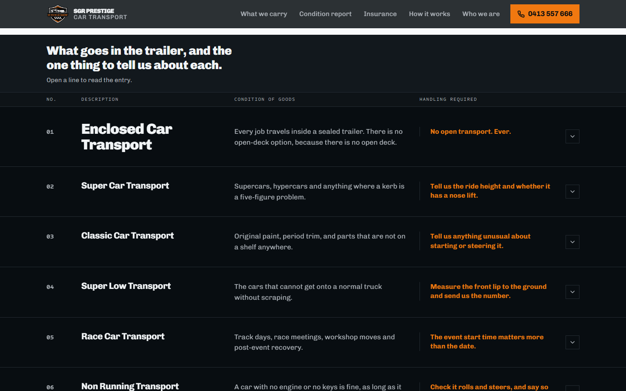Click the HANDLING REQUIRED column header
The height and width of the screenshot is (391, 626).
click(x=448, y=99)
